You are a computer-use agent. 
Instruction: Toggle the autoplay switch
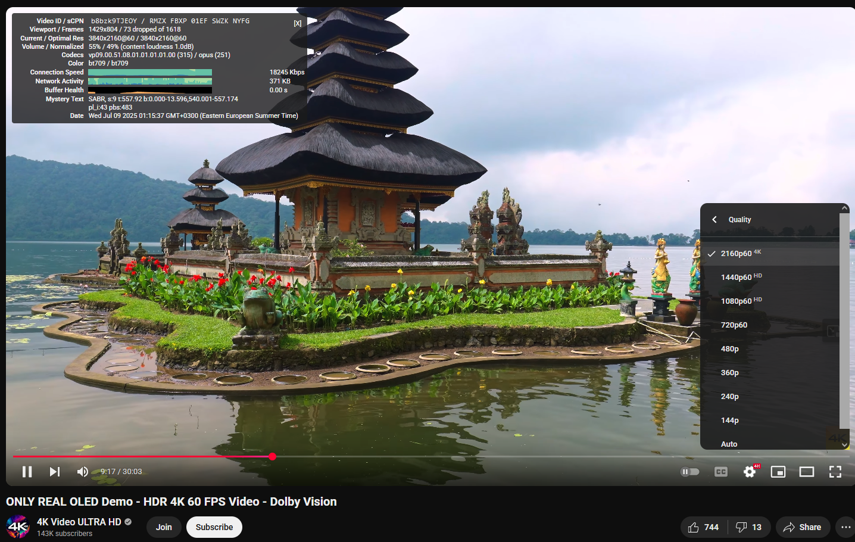click(690, 472)
